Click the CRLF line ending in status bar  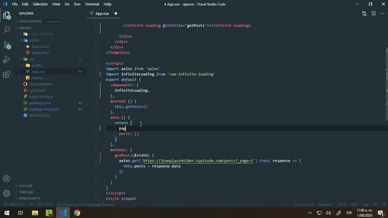[x=354, y=205]
